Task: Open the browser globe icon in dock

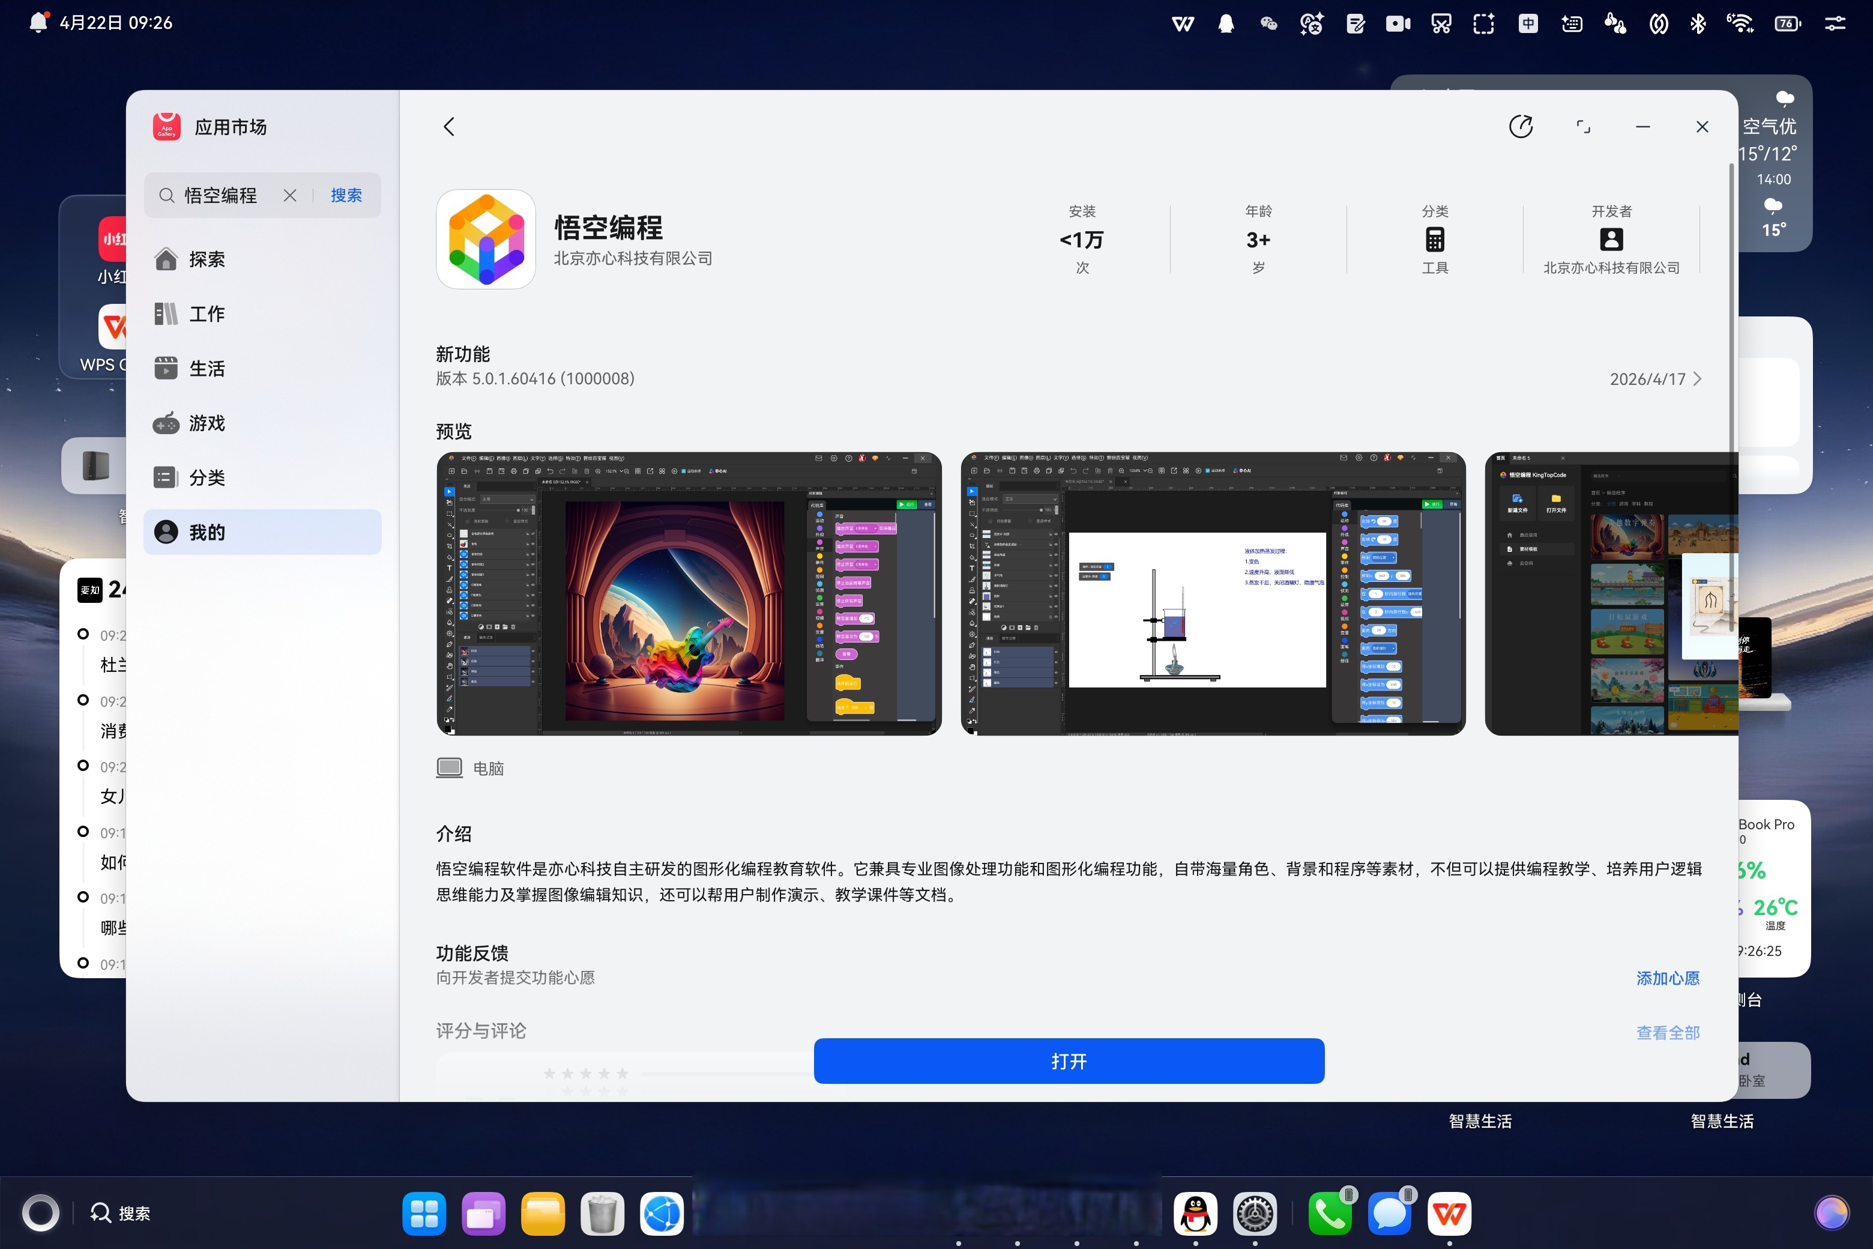Action: (x=662, y=1213)
